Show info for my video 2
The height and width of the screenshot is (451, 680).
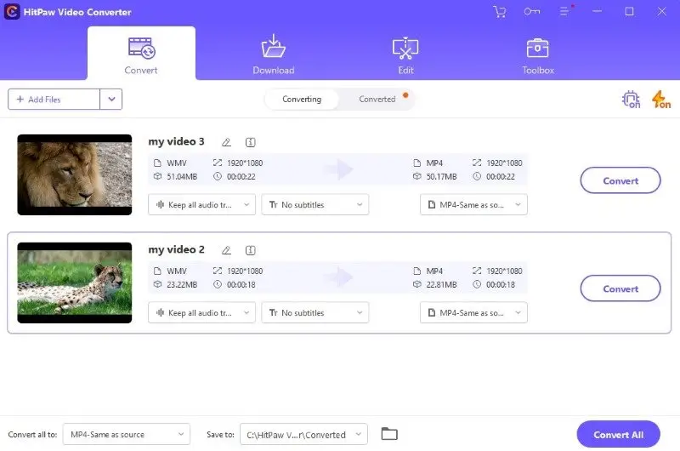(250, 250)
